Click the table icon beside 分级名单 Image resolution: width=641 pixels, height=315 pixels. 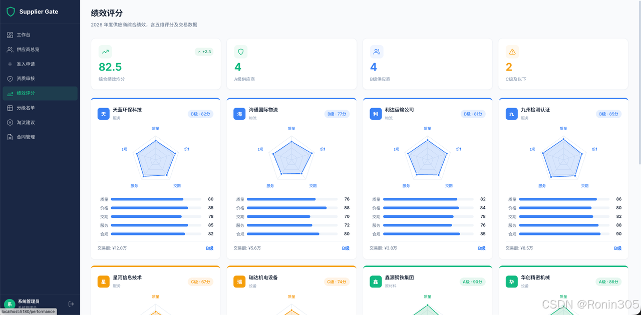pos(10,108)
